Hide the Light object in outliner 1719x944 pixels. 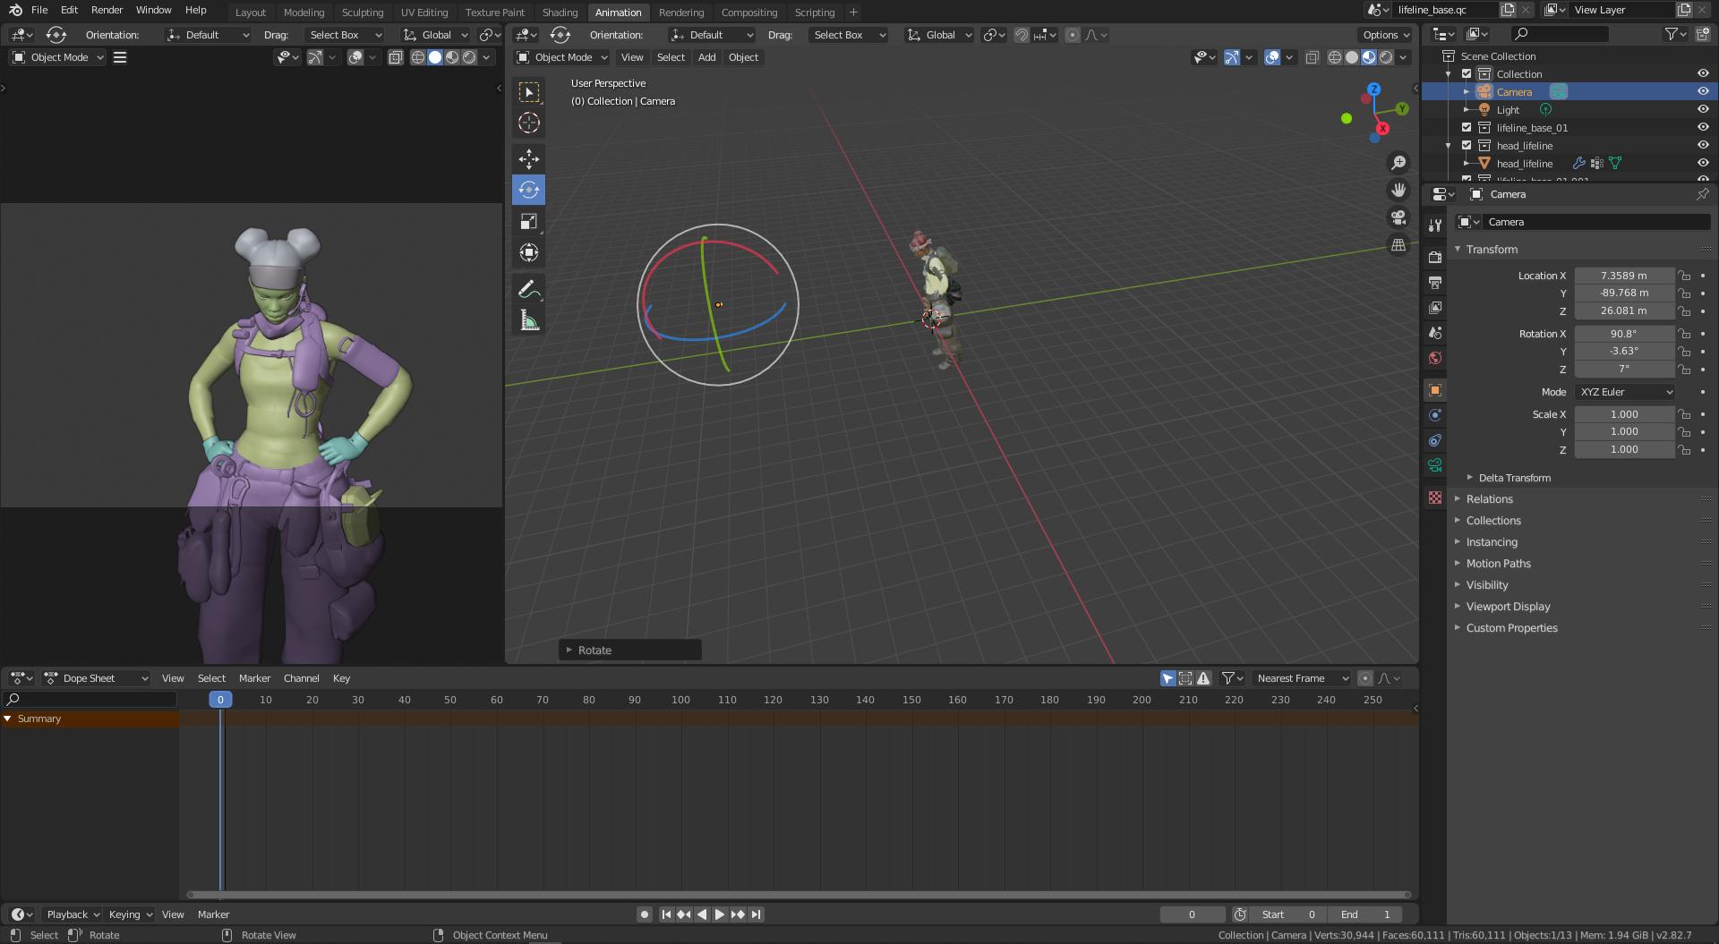click(1702, 109)
